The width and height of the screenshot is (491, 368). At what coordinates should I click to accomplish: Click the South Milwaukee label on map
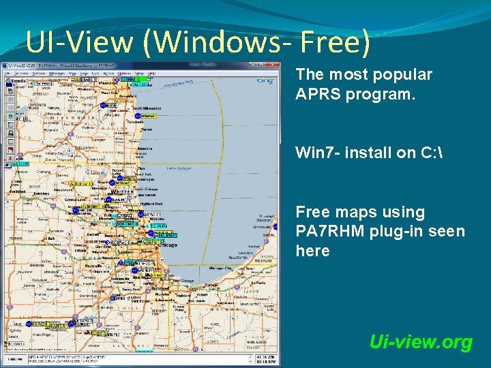[147, 108]
